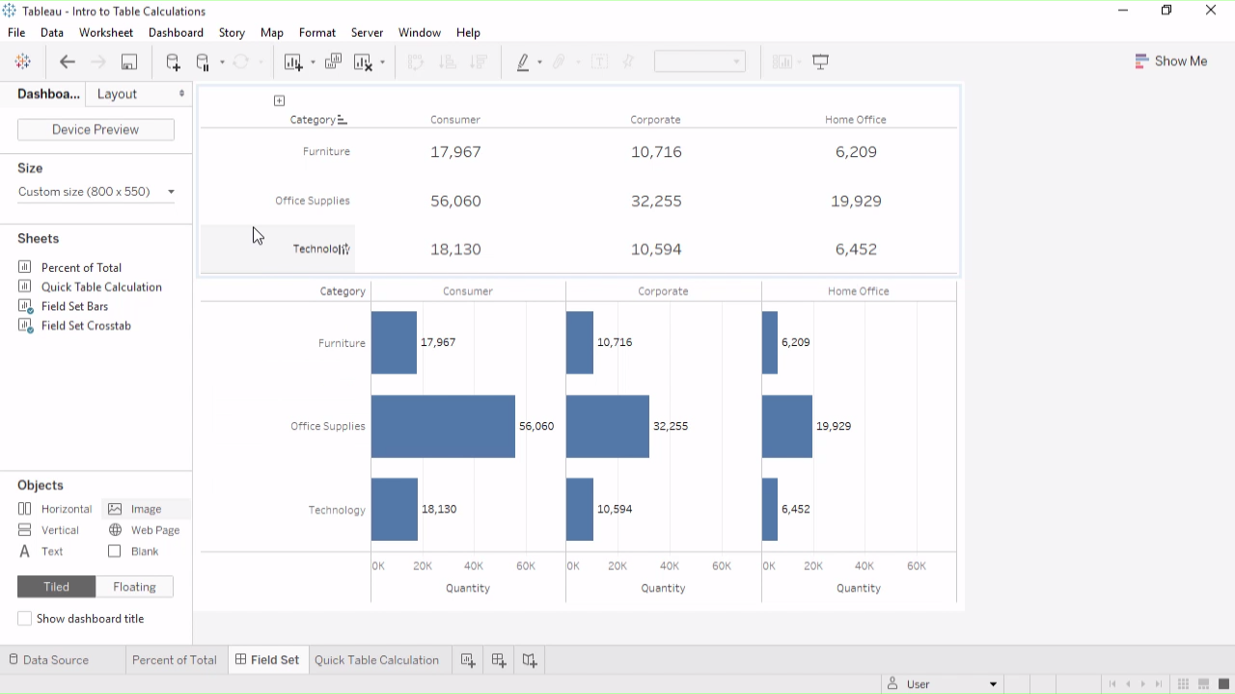Click the Device Preview button
The width and height of the screenshot is (1235, 694).
pos(96,129)
